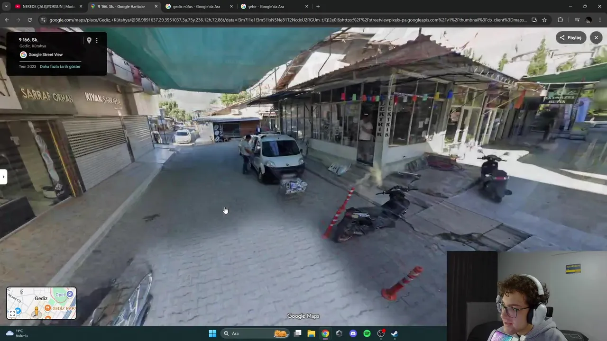
Task: Open OBS Studio from the taskbar
Action: point(381,333)
